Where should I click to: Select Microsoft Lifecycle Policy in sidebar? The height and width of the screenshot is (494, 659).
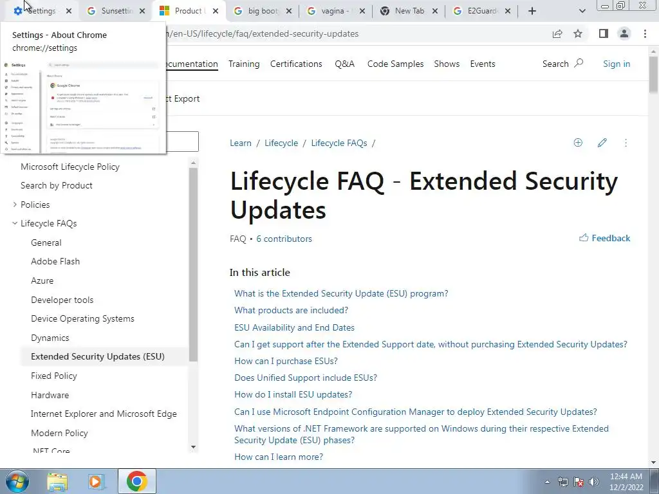70,167
